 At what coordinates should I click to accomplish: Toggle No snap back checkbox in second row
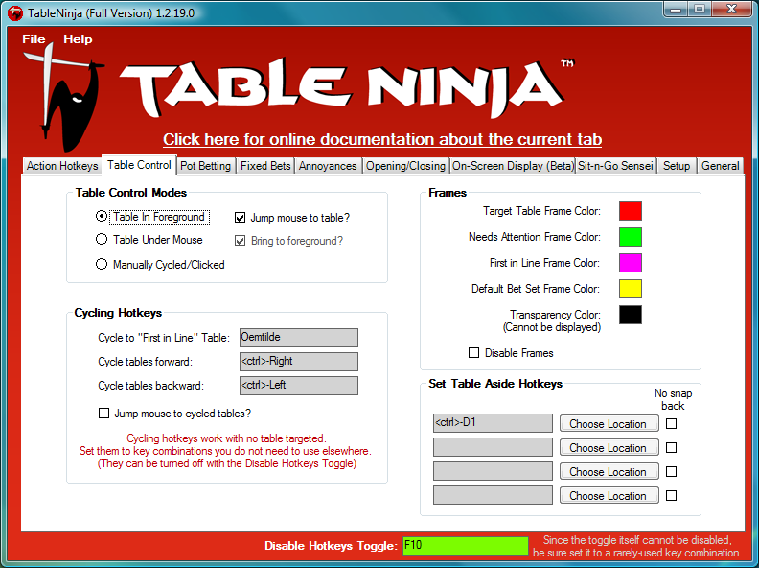[x=672, y=447]
